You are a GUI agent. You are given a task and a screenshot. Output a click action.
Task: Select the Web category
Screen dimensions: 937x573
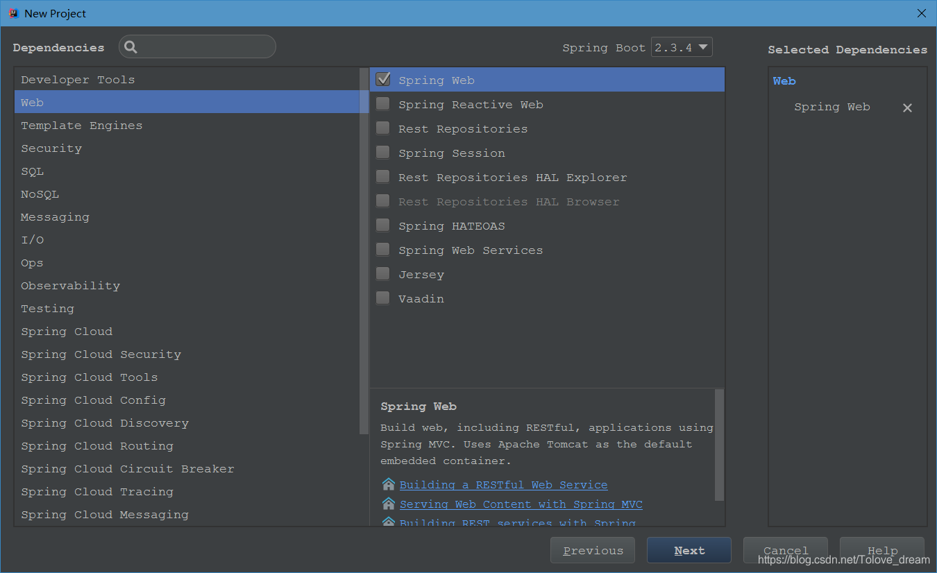pyautogui.click(x=187, y=102)
